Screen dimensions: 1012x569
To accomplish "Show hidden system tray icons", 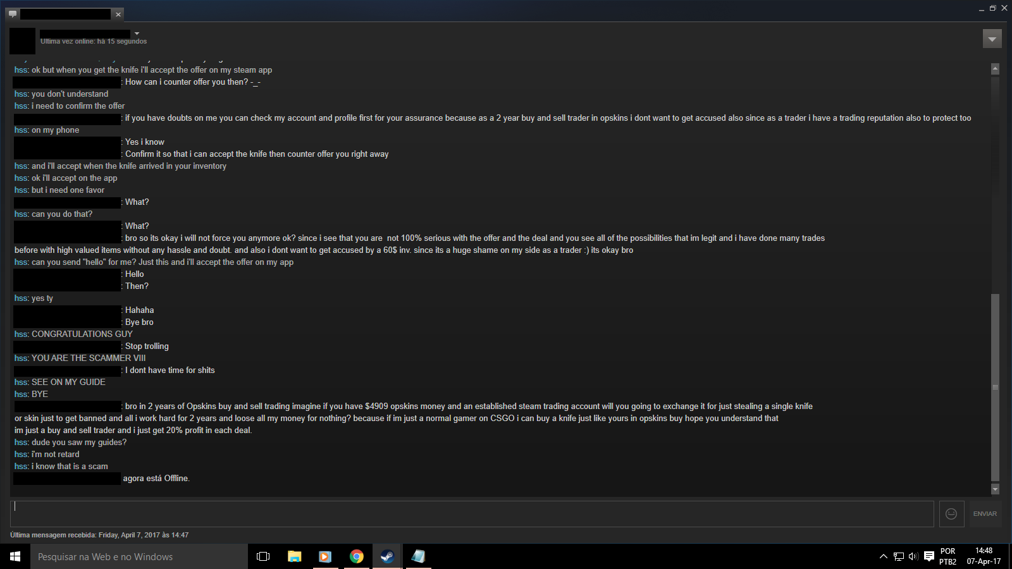I will point(883,556).
